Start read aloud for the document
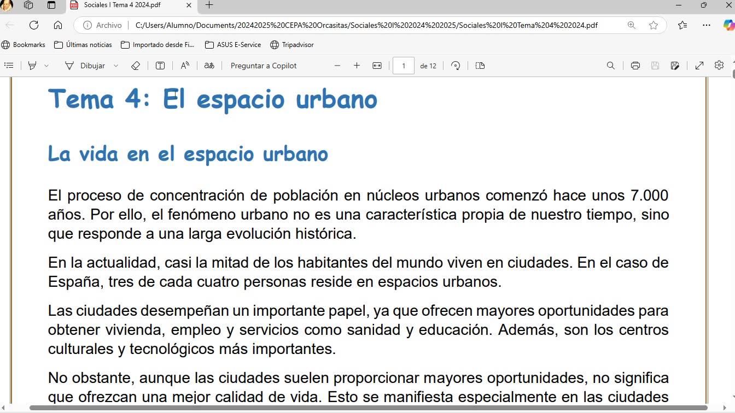The height and width of the screenshot is (413, 735). (185, 66)
